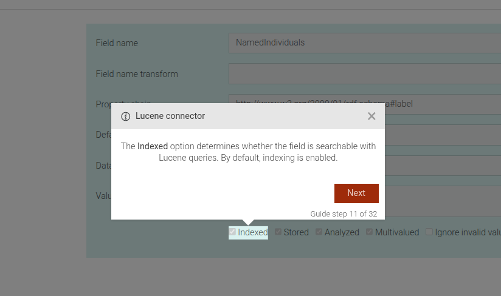This screenshot has width=501, height=296.
Task: Click the info icon beside Lucene connector
Action: [126, 116]
